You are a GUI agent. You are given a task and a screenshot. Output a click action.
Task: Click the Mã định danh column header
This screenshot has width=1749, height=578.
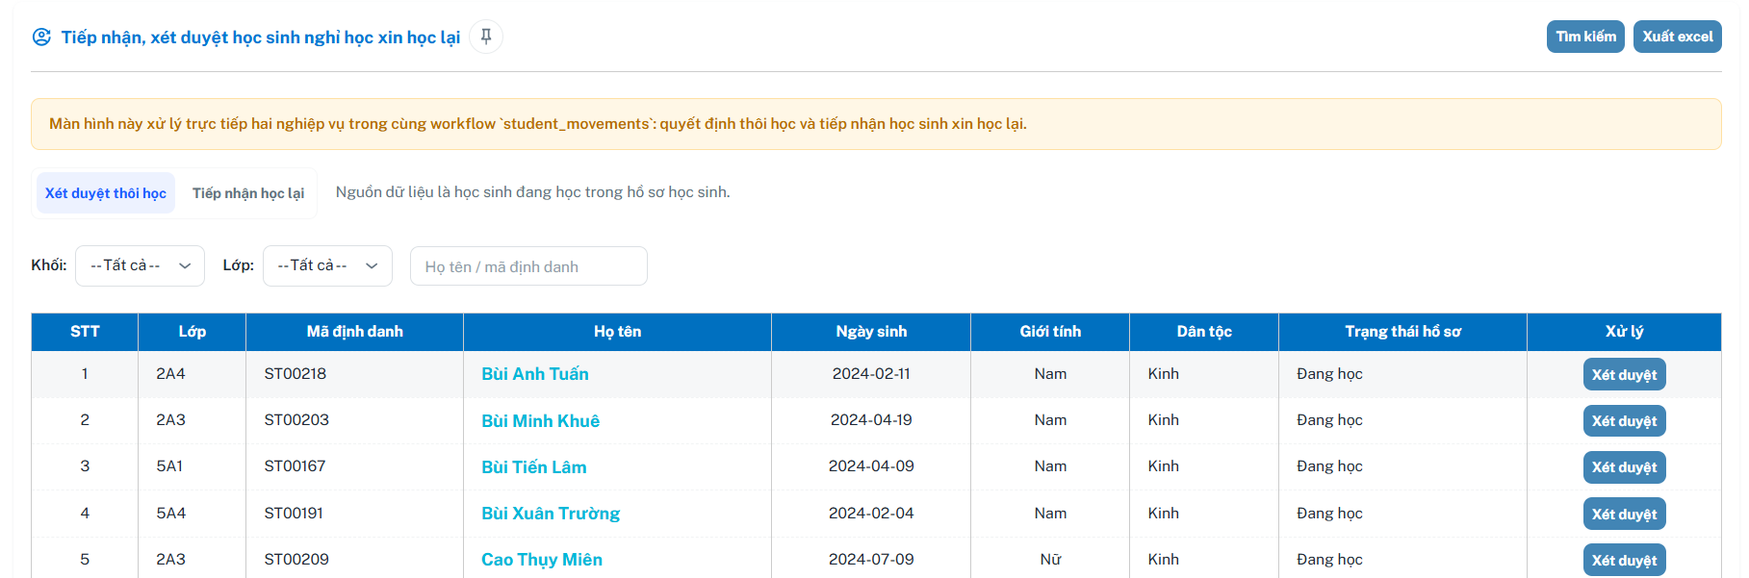355,332
